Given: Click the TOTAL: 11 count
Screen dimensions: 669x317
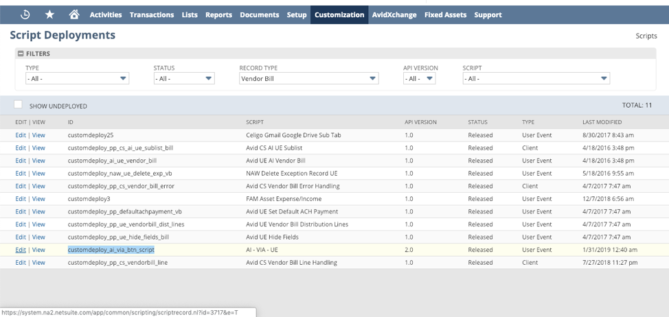Looking at the screenshot, I should pyautogui.click(x=637, y=105).
